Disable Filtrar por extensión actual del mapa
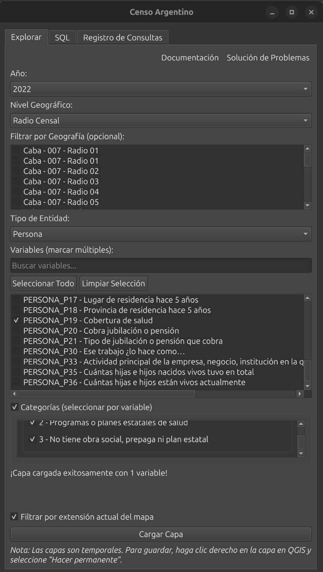Viewport: 323px width, 572px height. (x=15, y=517)
